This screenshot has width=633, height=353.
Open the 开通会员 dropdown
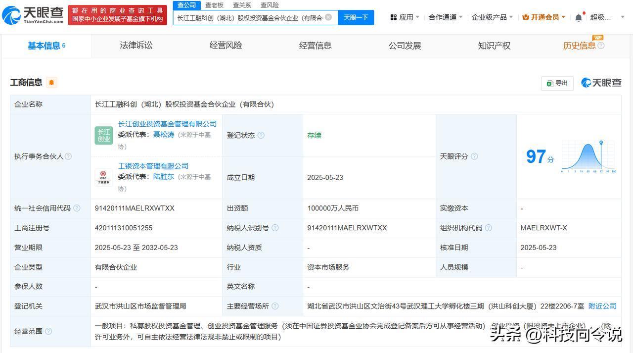[x=543, y=17]
